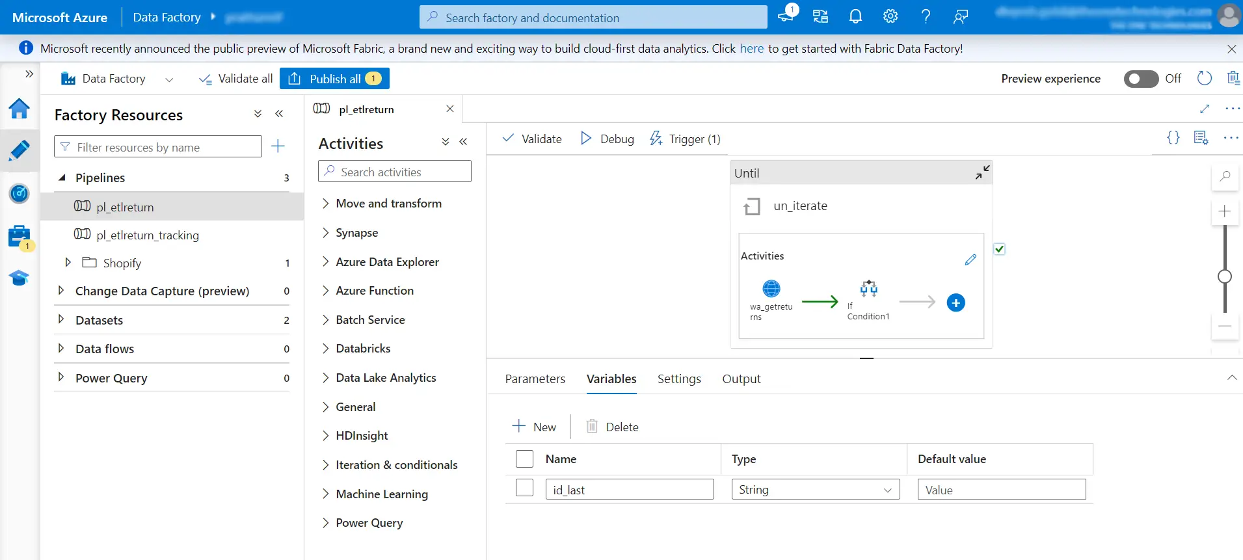
Task: Click the user account avatar
Action: pyautogui.click(x=1229, y=16)
